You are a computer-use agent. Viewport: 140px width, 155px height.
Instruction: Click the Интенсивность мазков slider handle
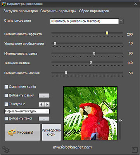tap(66, 73)
